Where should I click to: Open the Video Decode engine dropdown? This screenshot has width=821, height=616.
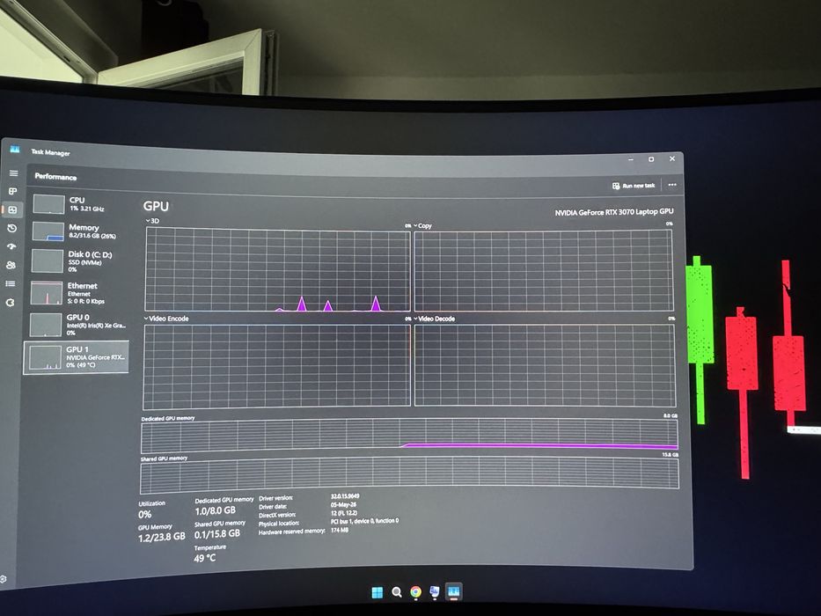(x=435, y=319)
